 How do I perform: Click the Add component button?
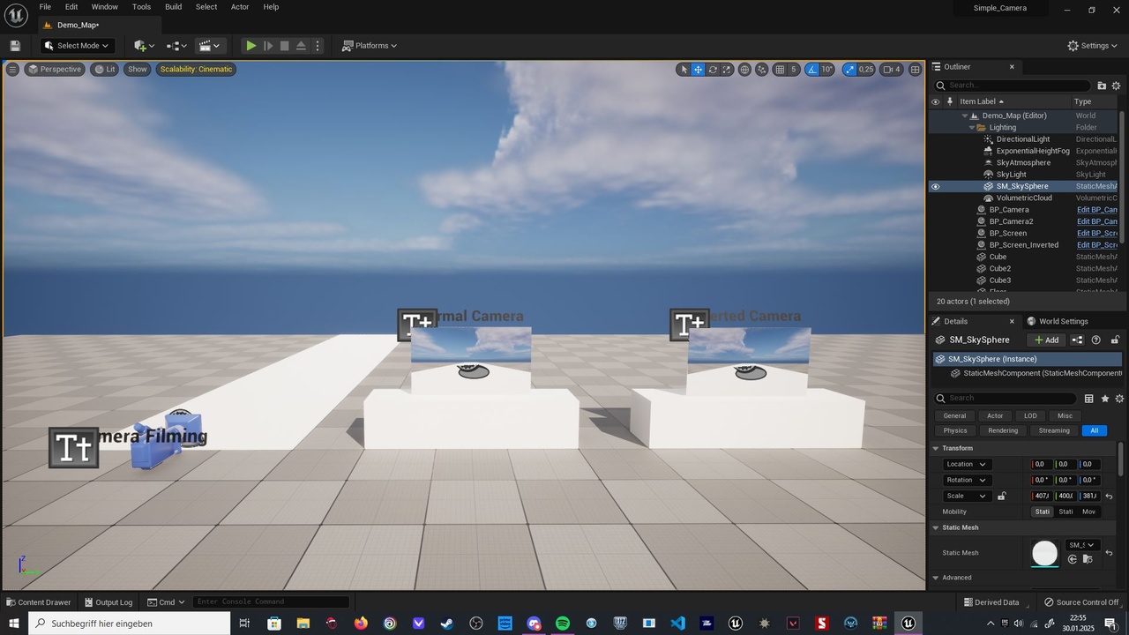click(1046, 340)
